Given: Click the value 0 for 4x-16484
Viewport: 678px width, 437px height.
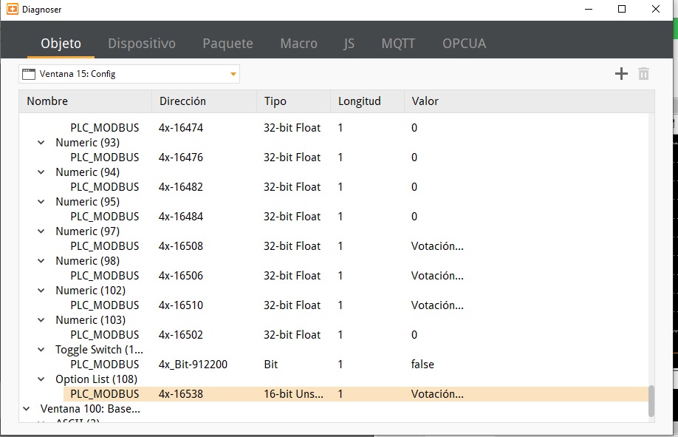Looking at the screenshot, I should coord(414,216).
